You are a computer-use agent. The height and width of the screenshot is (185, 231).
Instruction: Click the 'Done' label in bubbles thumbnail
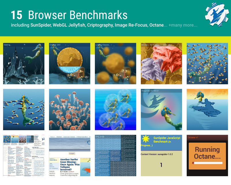tap(124, 96)
